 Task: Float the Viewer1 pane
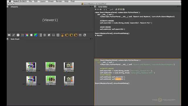(90, 6)
